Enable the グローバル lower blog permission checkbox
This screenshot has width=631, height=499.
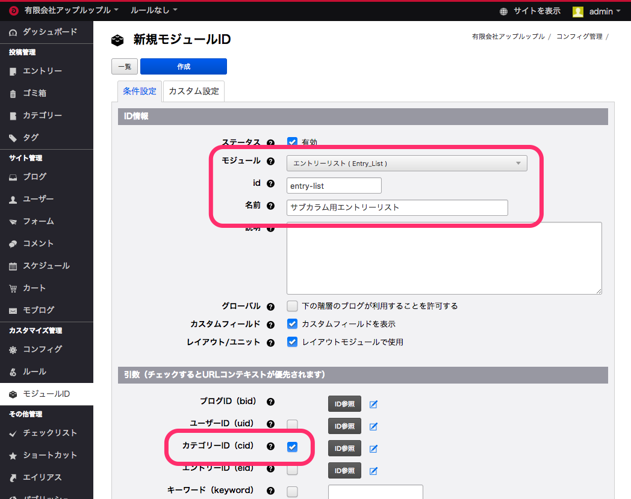tap(292, 306)
